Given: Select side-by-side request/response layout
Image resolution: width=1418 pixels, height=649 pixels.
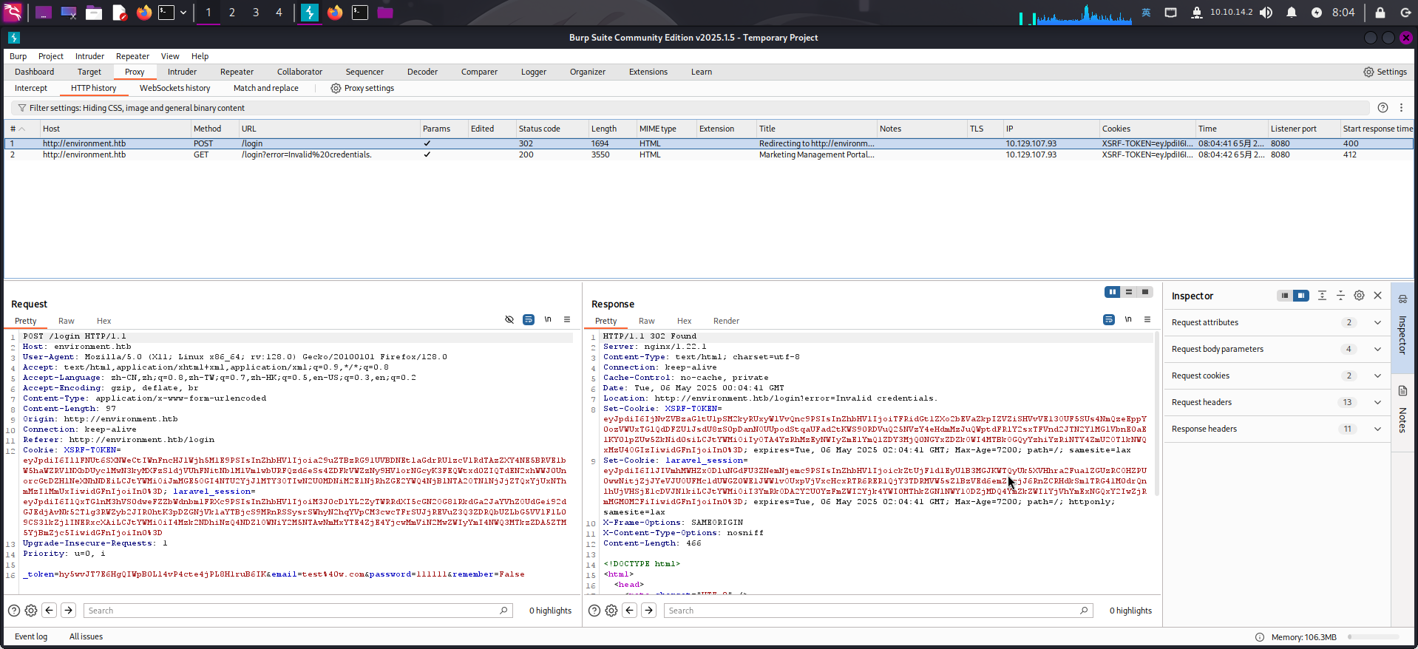Looking at the screenshot, I should (1112, 292).
